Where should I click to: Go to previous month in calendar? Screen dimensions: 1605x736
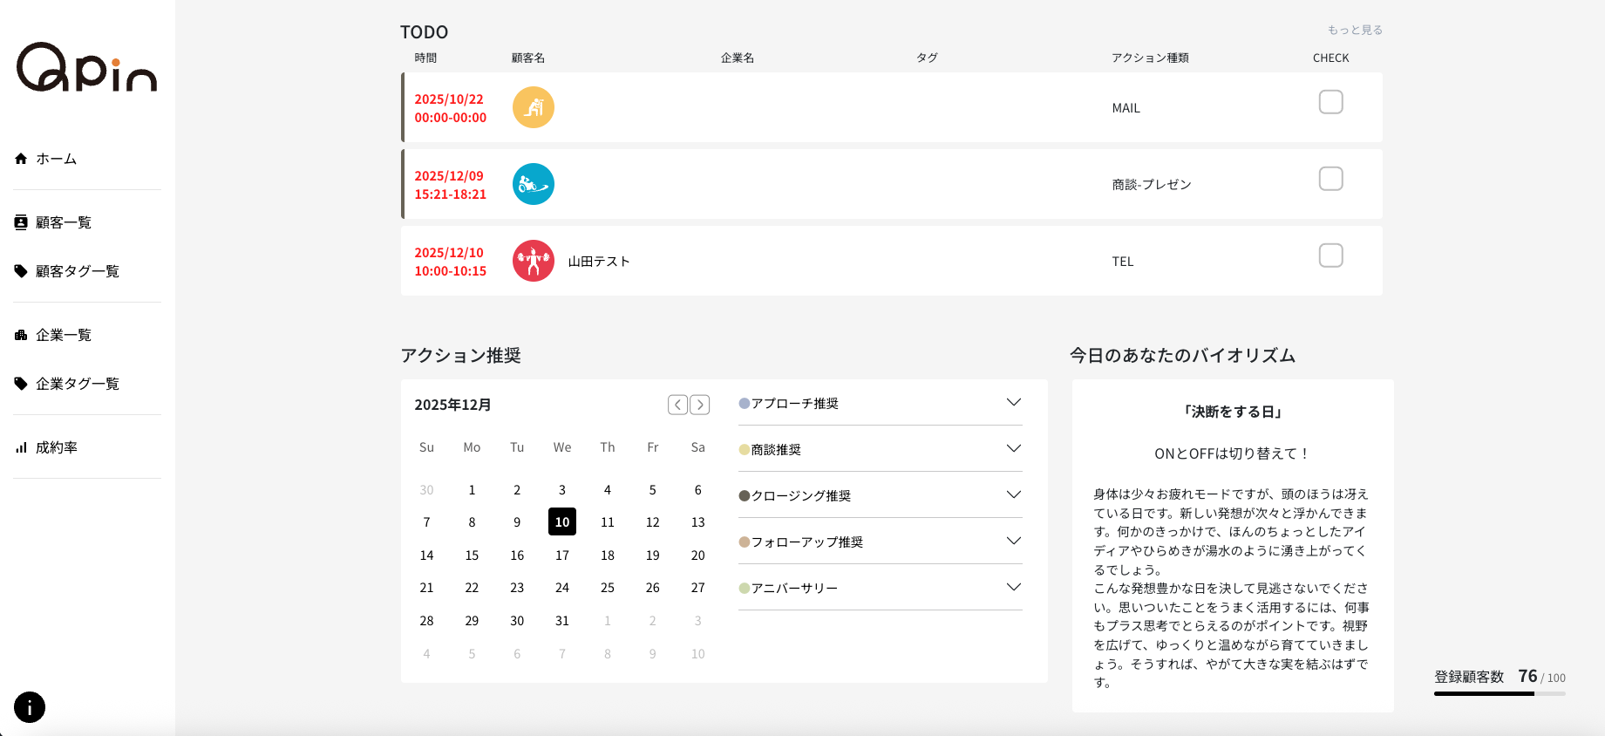(677, 405)
